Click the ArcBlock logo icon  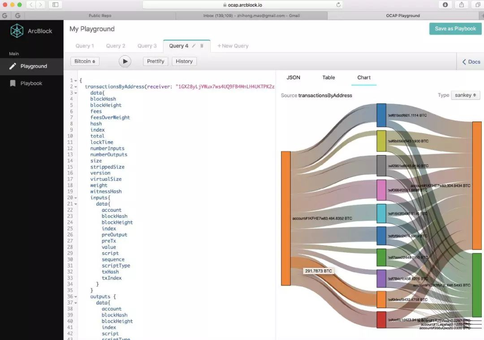tap(17, 31)
